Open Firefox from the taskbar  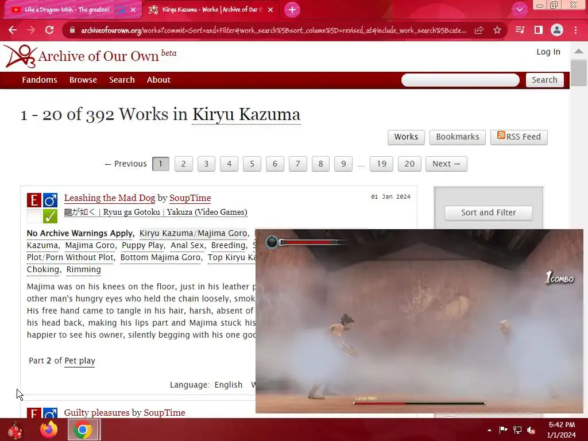pos(49,430)
